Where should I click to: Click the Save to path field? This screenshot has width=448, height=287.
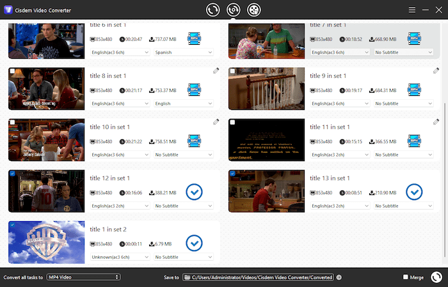click(258, 277)
